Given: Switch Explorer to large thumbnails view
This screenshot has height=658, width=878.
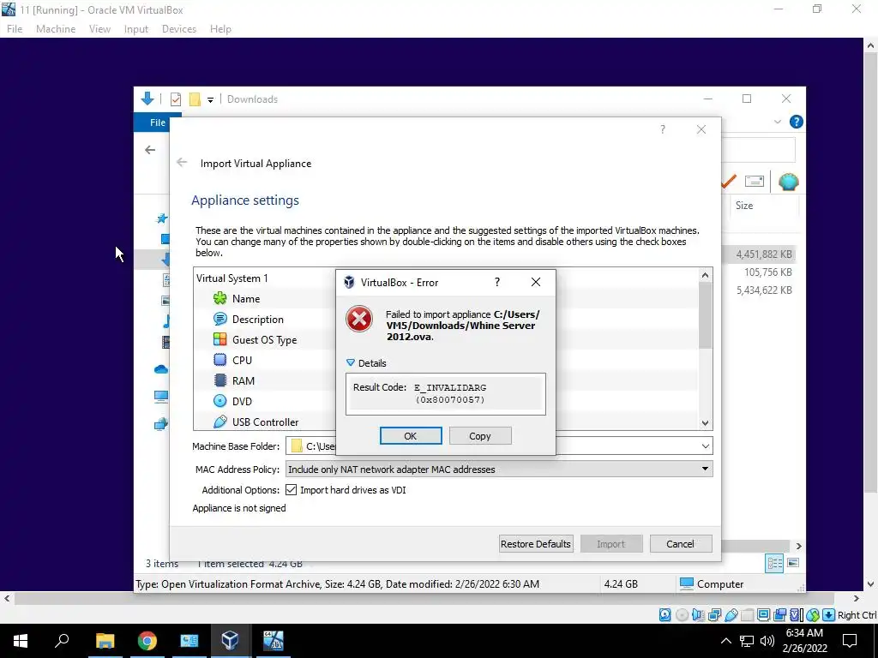Looking at the screenshot, I should point(793,563).
